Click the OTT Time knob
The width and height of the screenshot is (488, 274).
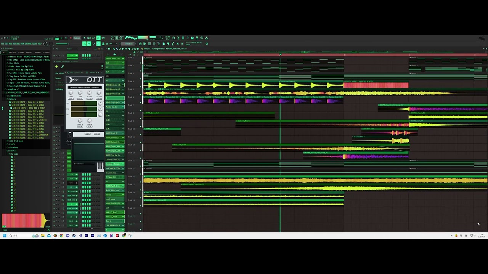80,92
